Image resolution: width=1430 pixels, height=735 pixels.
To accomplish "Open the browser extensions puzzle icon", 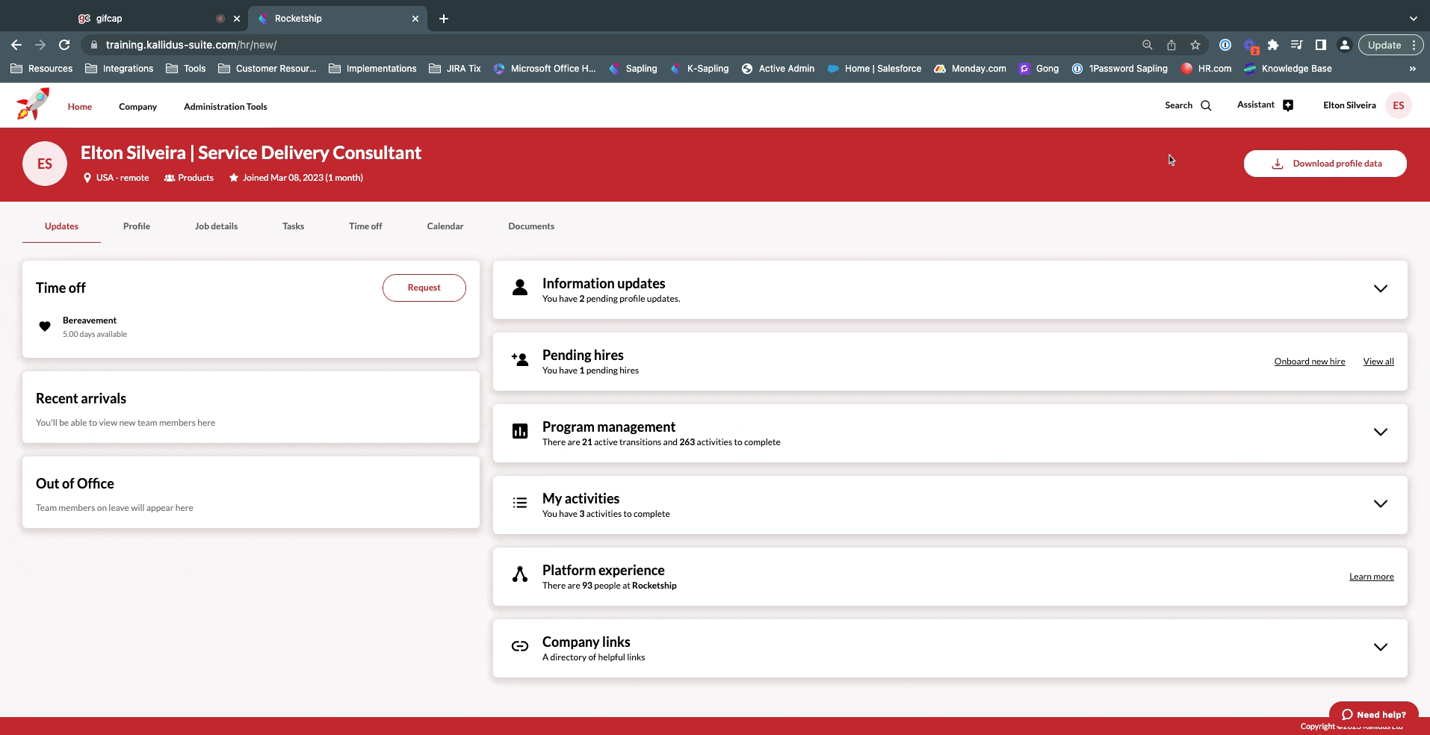I will click(x=1273, y=45).
